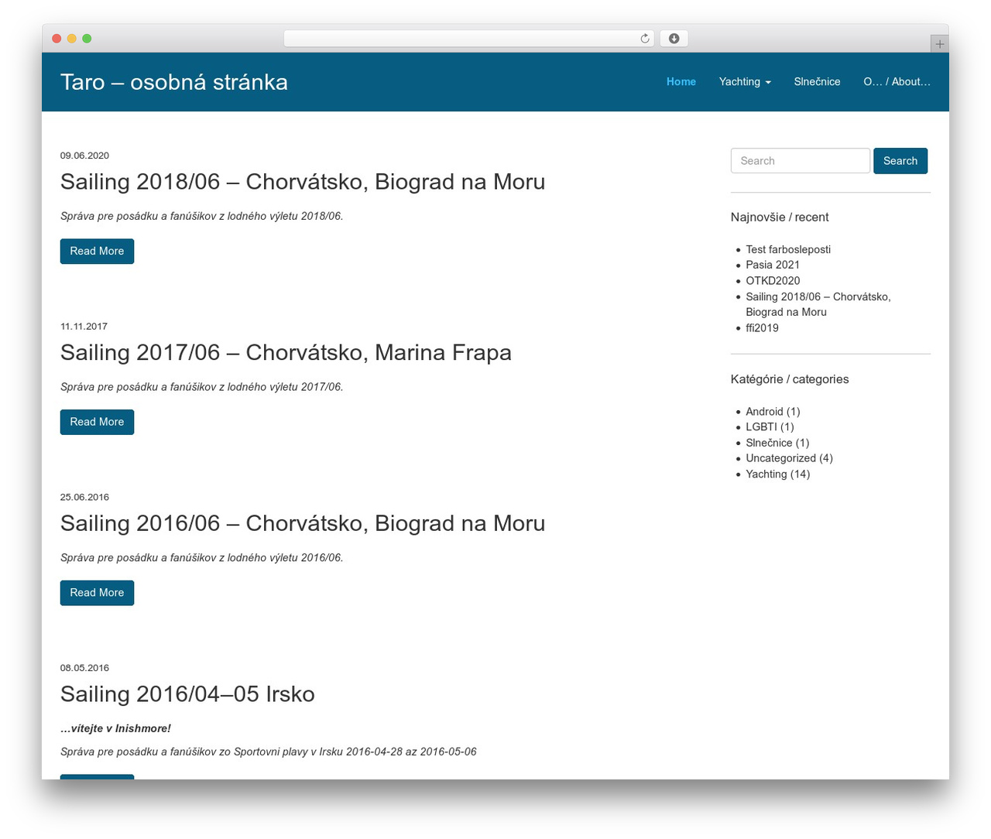Select the date 11.11.2017
991x839 pixels.
[84, 327]
